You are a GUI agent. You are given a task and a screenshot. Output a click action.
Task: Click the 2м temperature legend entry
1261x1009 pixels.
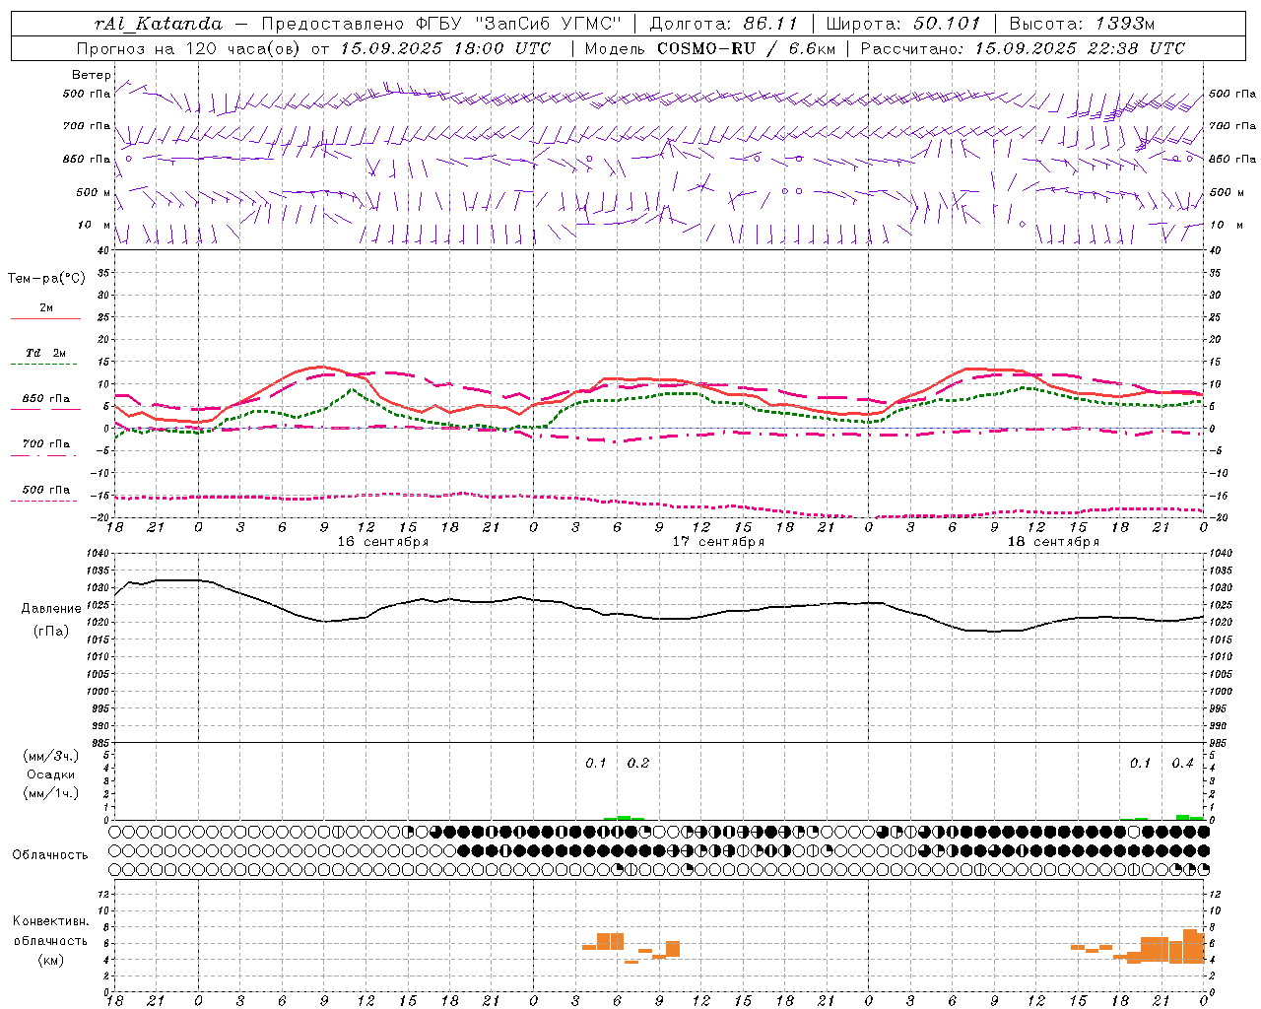[x=46, y=307]
